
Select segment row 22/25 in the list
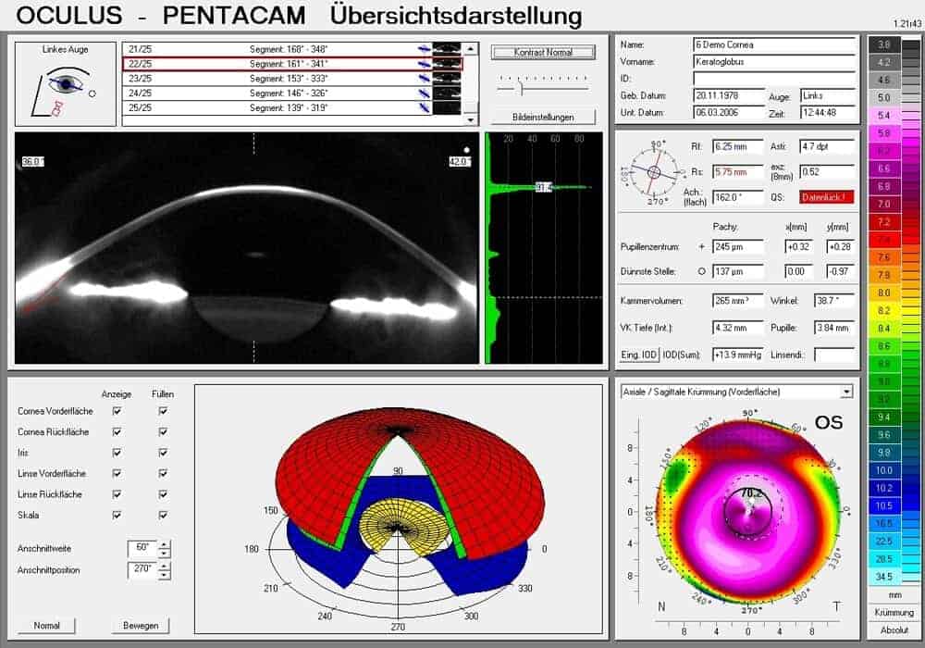click(277, 64)
